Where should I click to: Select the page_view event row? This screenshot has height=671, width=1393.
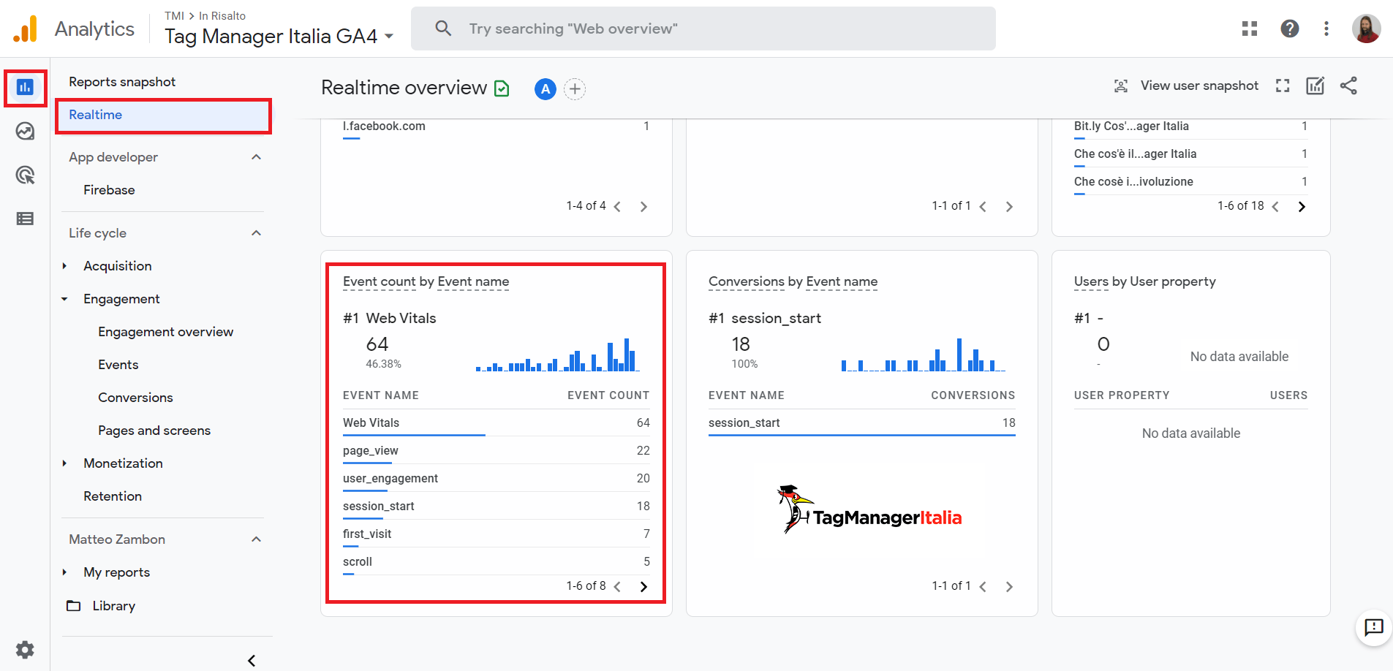click(x=497, y=451)
